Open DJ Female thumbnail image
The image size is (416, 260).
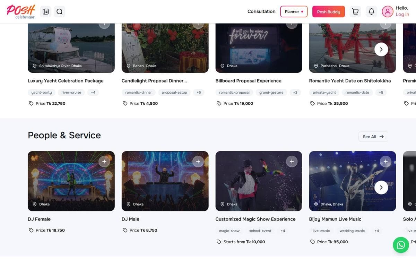tap(71, 181)
